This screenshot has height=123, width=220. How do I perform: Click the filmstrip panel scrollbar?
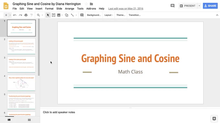[x=39, y=47]
